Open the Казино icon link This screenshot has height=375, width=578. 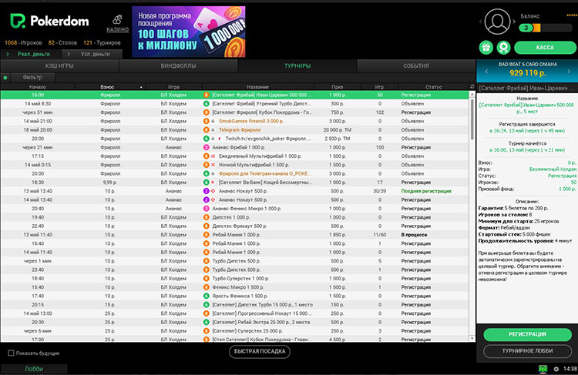118,23
